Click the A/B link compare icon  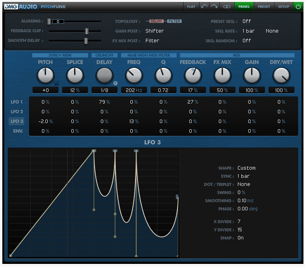[x=227, y=7]
